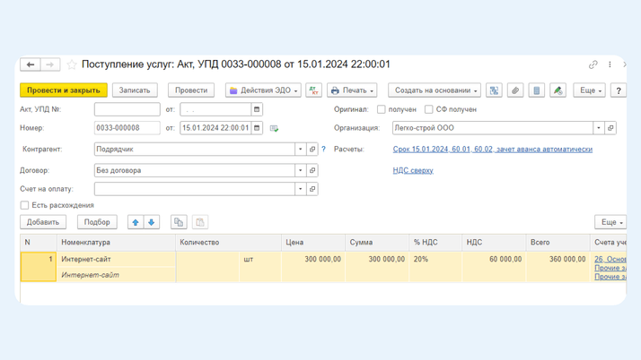Click the Контрагент field with Подрядчик
Viewport: 641px width, 360px height.
[x=195, y=150]
